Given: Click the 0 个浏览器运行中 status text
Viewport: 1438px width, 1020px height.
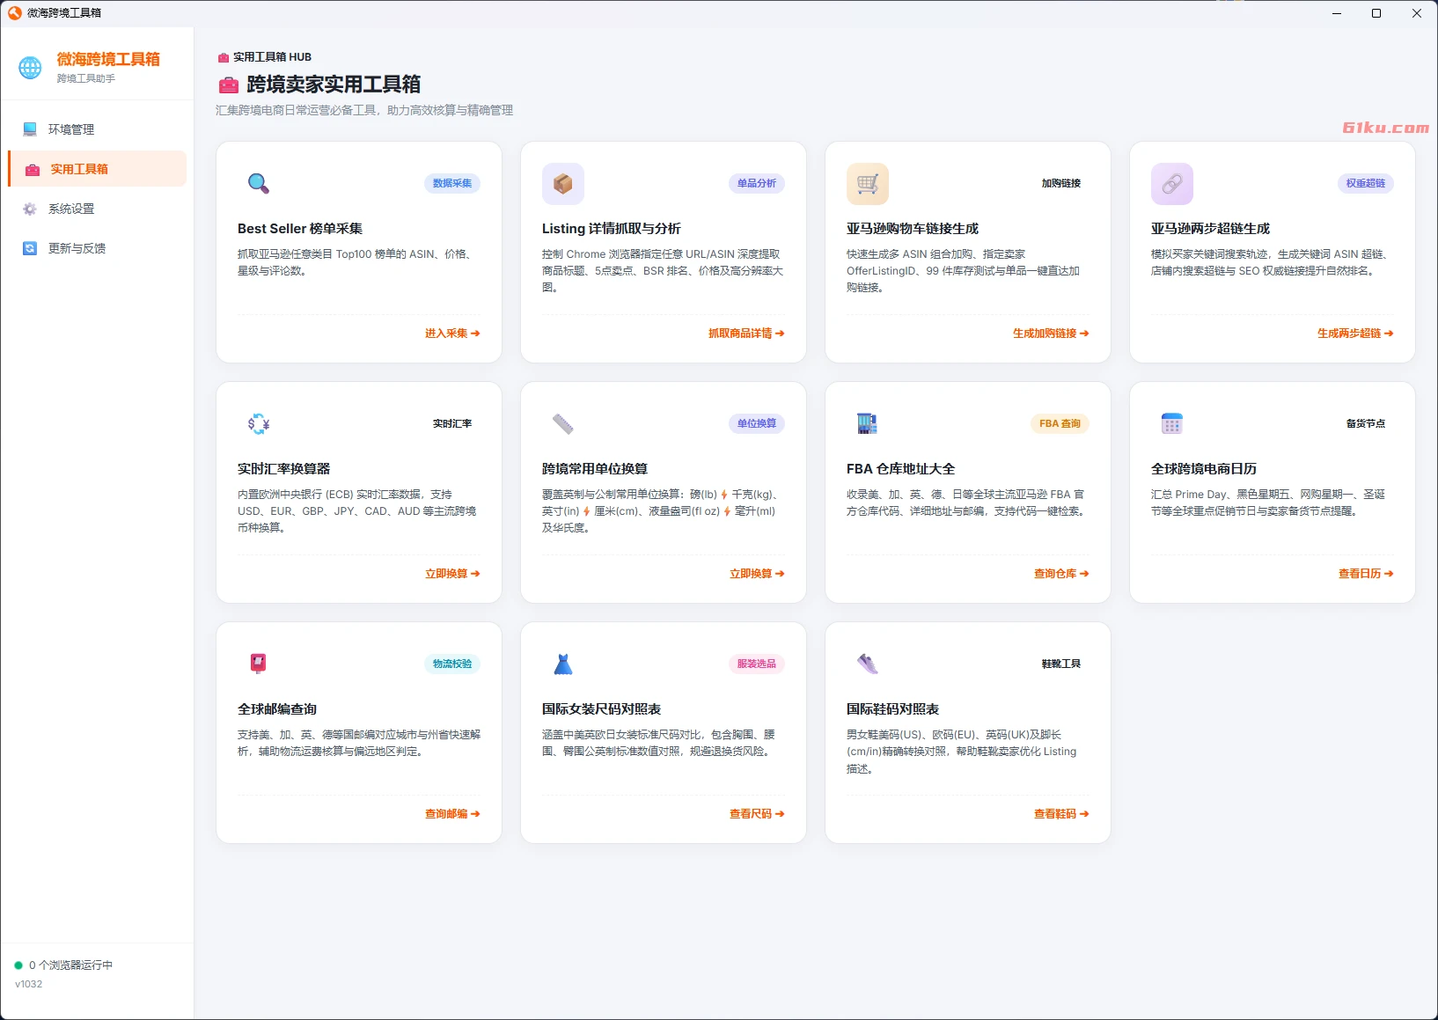Looking at the screenshot, I should [70, 965].
